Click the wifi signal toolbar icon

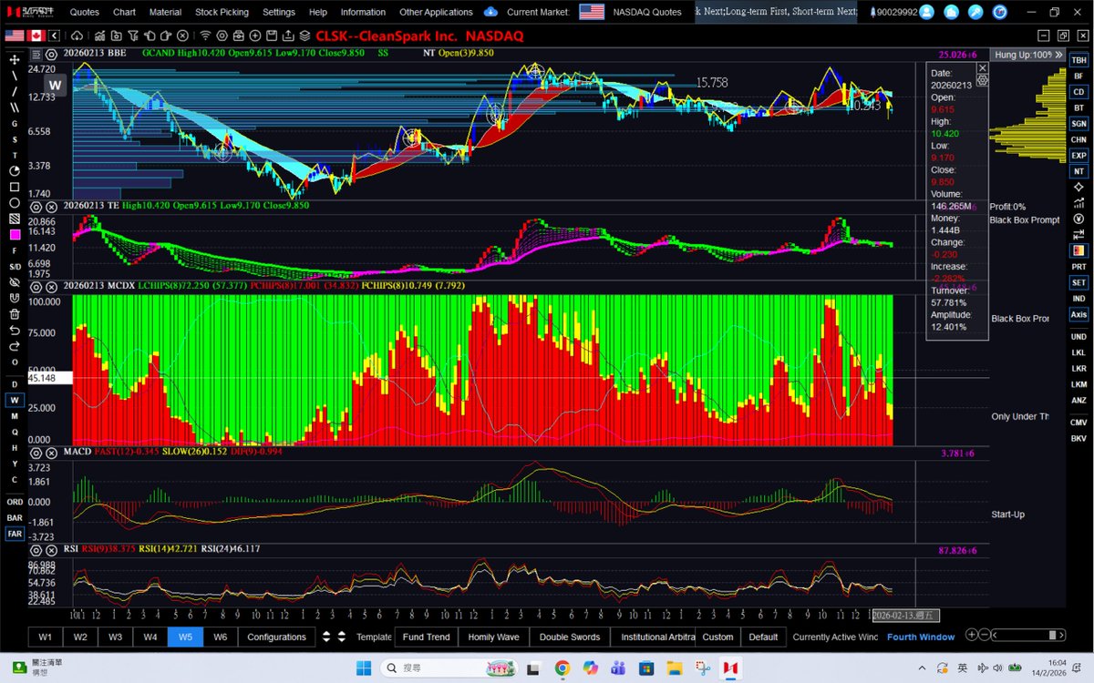(x=205, y=36)
